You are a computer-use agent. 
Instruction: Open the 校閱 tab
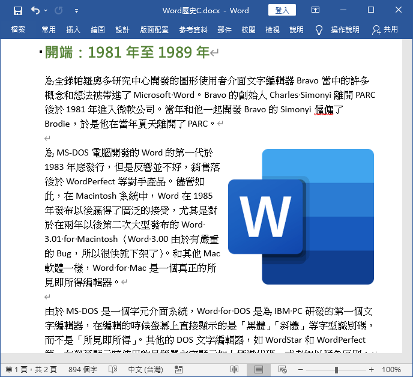tap(249, 29)
